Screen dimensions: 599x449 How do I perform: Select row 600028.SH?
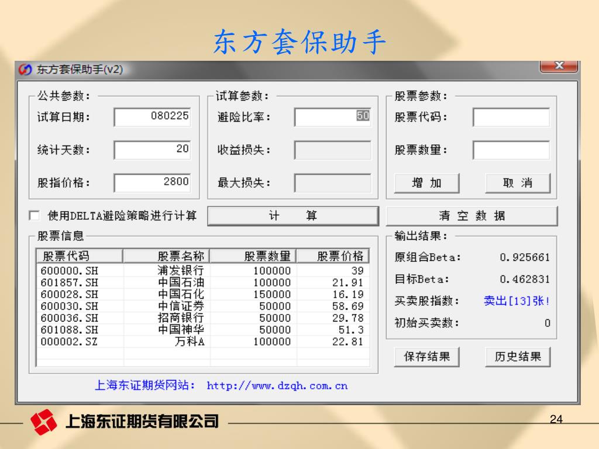[203, 295]
